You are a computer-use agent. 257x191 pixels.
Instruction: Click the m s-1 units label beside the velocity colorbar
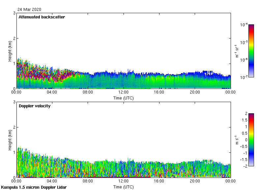coord(237,140)
